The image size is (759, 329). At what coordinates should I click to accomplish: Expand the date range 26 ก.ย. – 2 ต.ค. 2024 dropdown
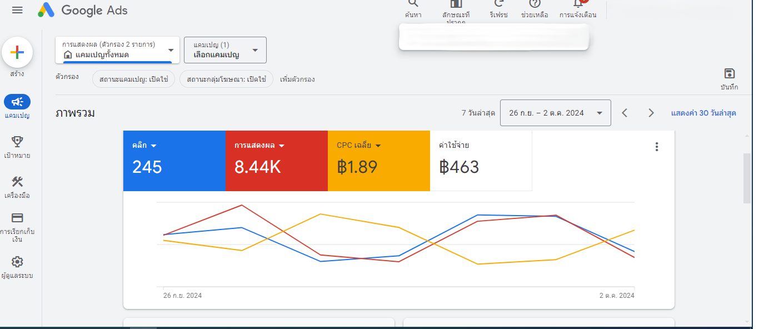555,113
